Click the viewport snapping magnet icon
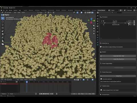 [x=49, y=13]
